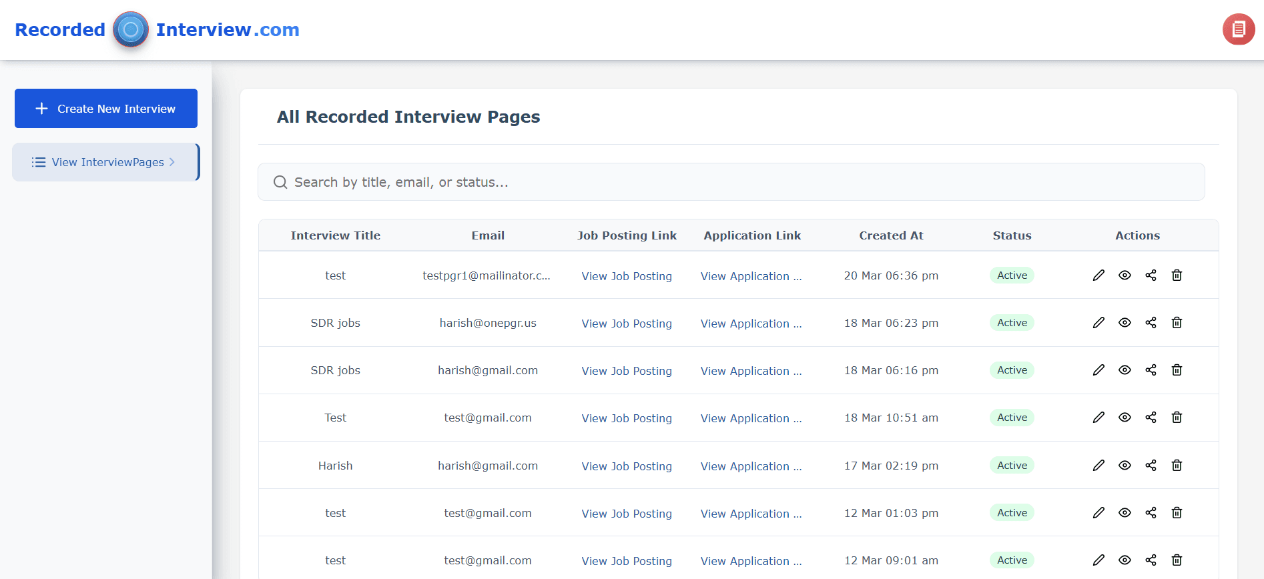This screenshot has width=1264, height=579.
Task: Open View Application for 12 Mar 01:03 pm row
Action: 751,514
